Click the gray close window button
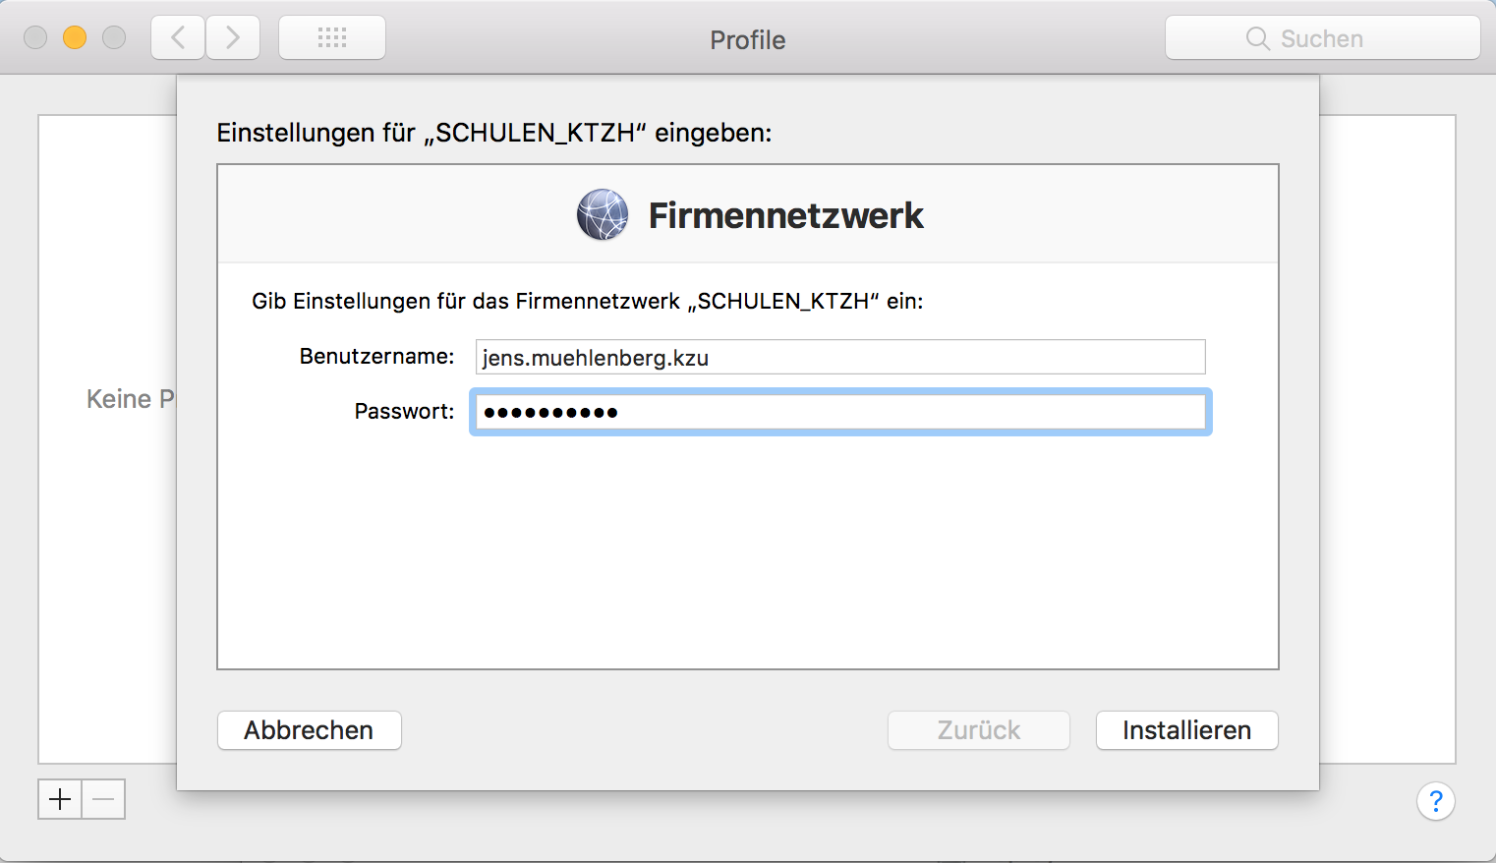Image resolution: width=1496 pixels, height=863 pixels. coord(35,37)
